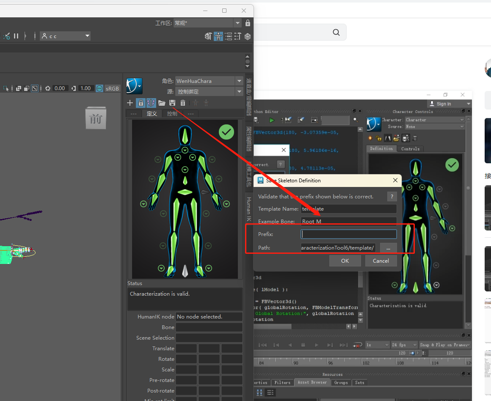
Task: Switch to Definition tab in MotionBuilder
Action: (381, 149)
